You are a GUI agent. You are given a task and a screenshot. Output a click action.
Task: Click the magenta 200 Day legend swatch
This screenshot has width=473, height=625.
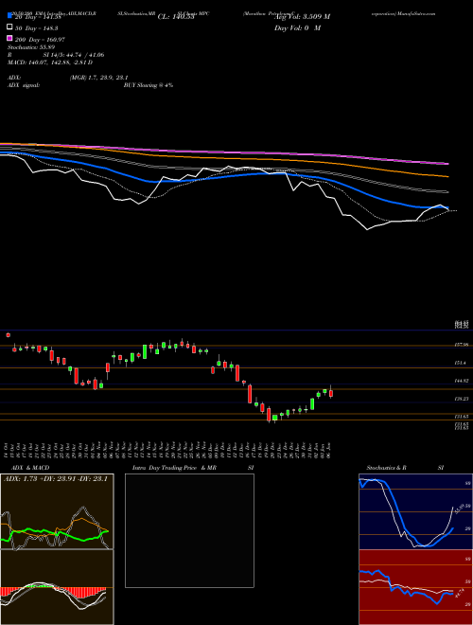pyautogui.click(x=10, y=38)
